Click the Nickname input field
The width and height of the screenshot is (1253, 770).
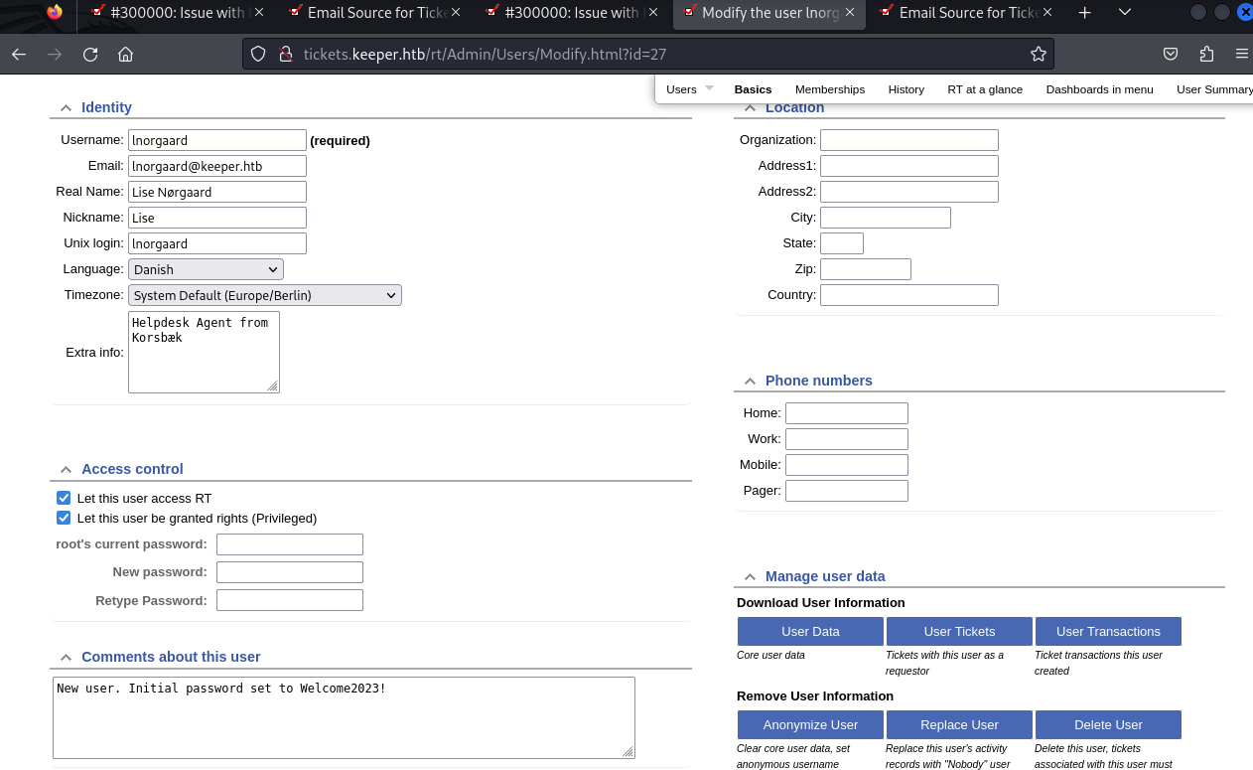[x=217, y=218]
